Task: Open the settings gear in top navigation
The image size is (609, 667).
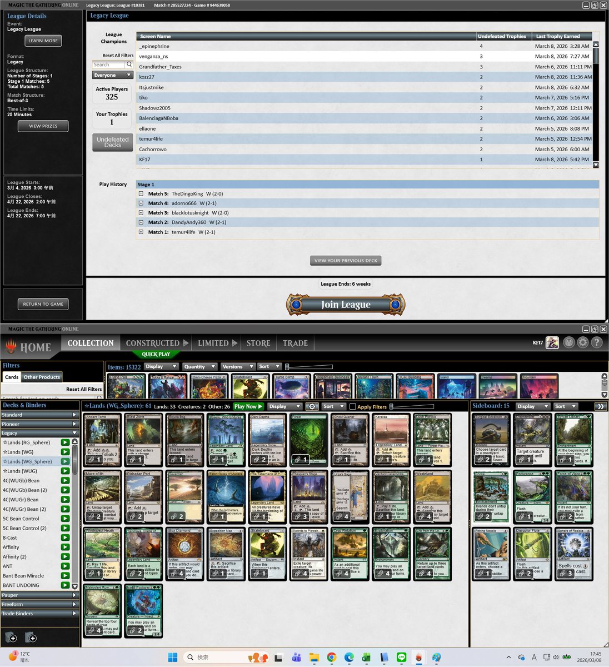Action: point(582,342)
